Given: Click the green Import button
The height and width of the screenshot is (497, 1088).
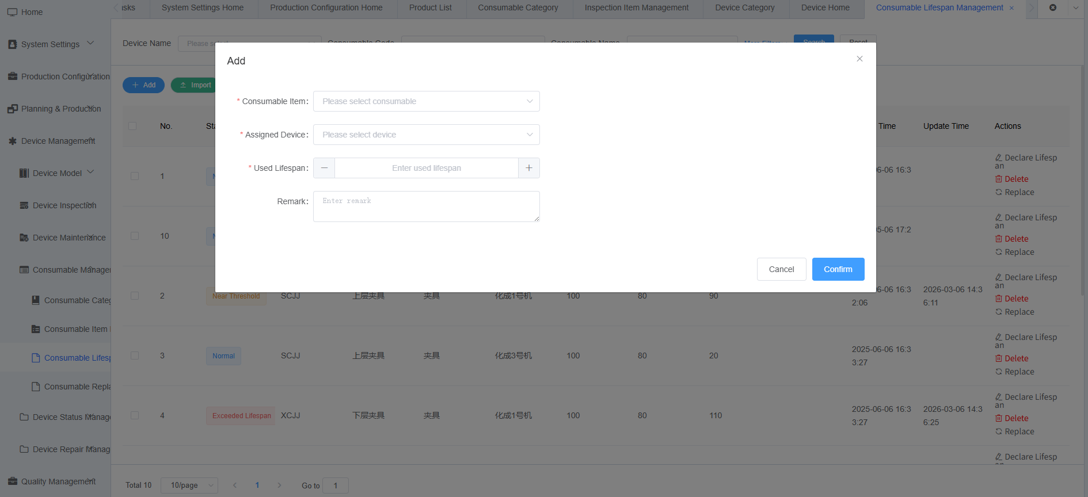Looking at the screenshot, I should (x=194, y=85).
